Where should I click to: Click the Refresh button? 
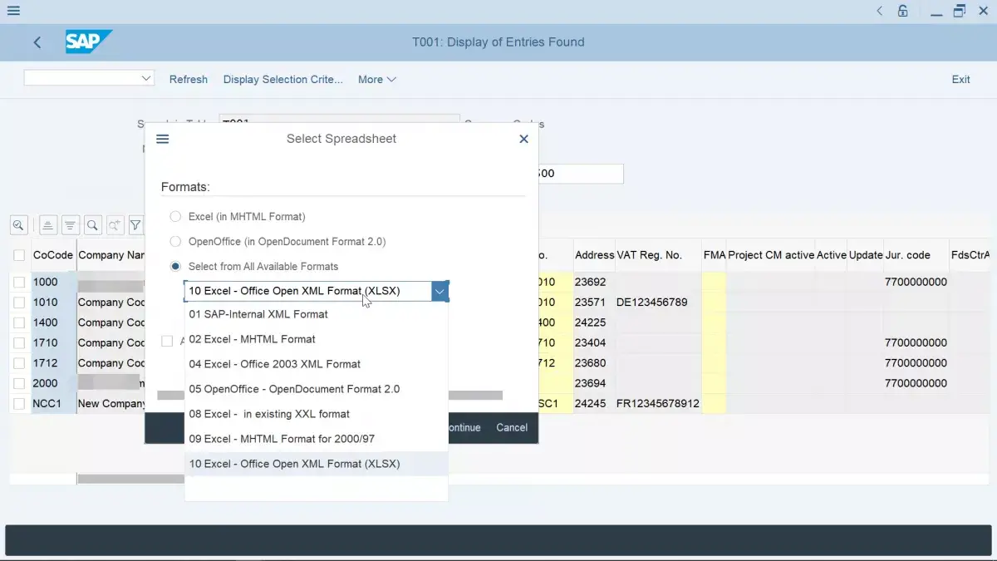tap(189, 80)
